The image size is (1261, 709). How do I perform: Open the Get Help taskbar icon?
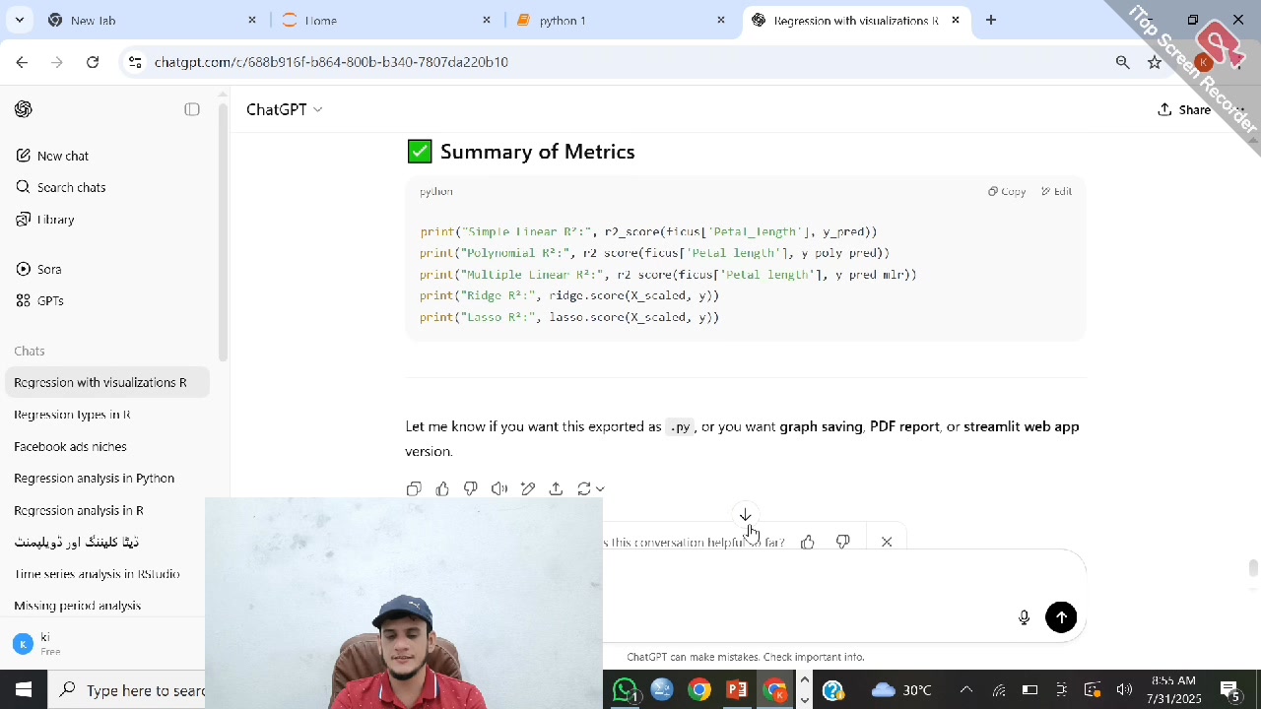[x=832, y=690]
